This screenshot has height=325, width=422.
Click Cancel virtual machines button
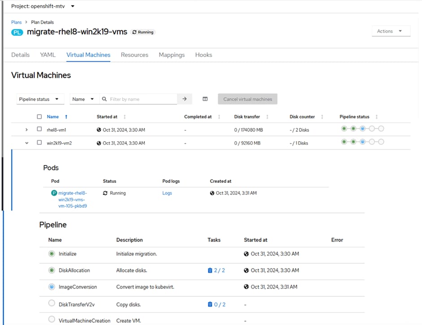click(248, 99)
